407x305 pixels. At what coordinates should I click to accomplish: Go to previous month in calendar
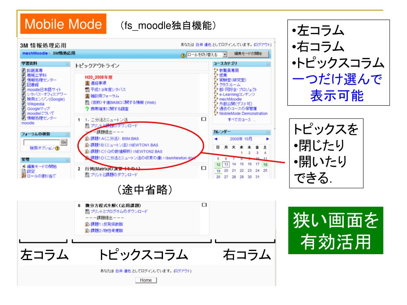(x=216, y=139)
